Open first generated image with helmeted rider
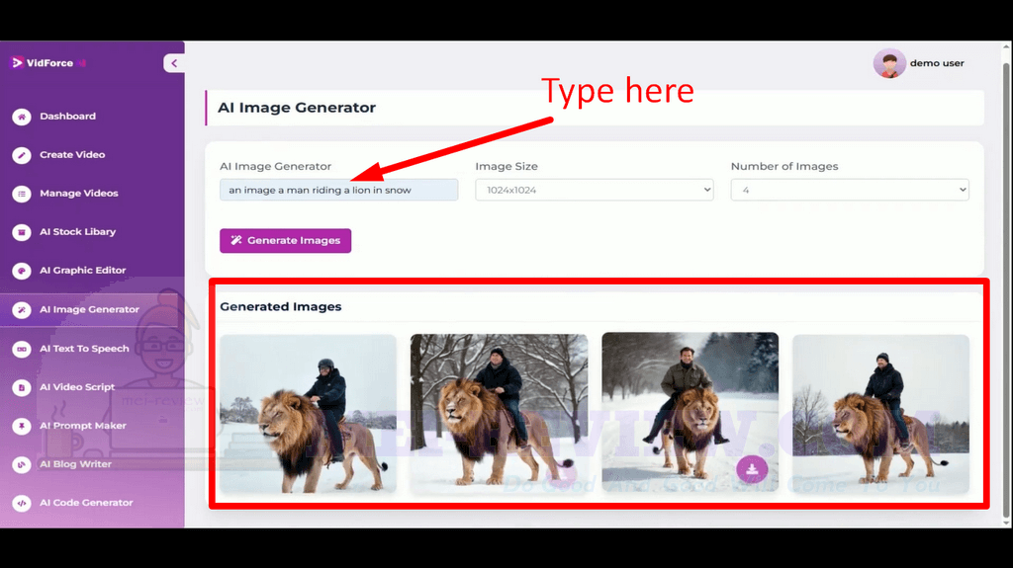 [x=308, y=414]
